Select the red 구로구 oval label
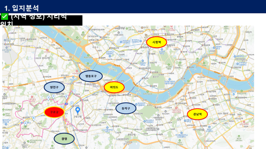This screenshot has height=149, width=266. tap(54, 112)
